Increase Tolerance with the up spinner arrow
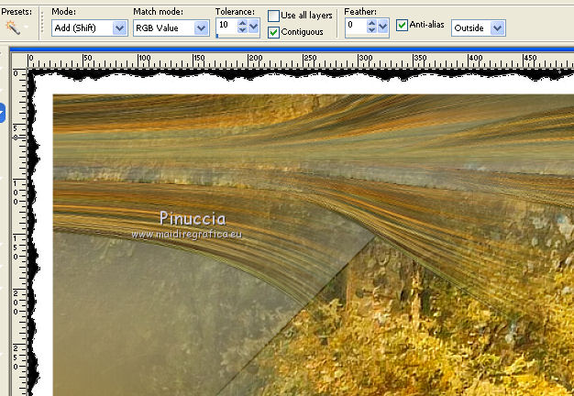 pos(242,23)
